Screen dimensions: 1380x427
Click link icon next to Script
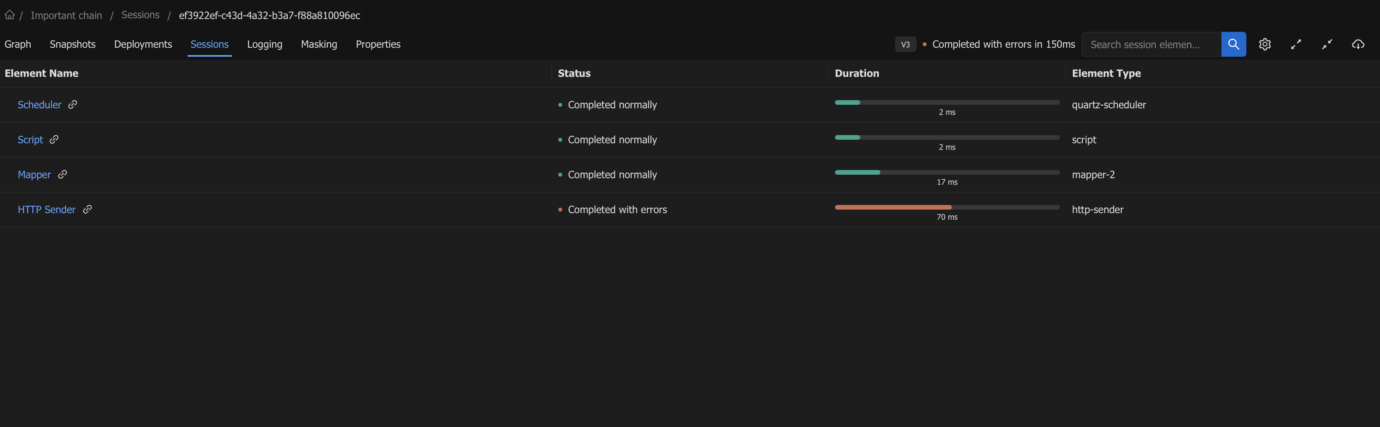coord(54,139)
